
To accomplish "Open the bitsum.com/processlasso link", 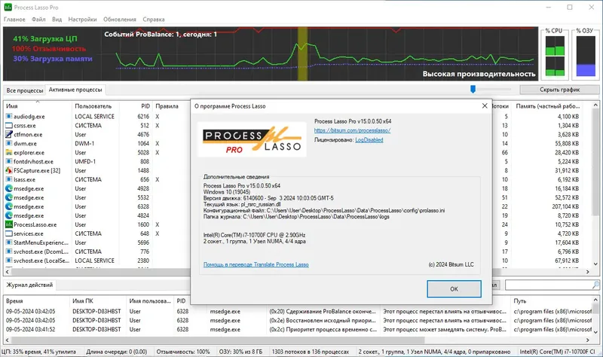I will click(352, 130).
